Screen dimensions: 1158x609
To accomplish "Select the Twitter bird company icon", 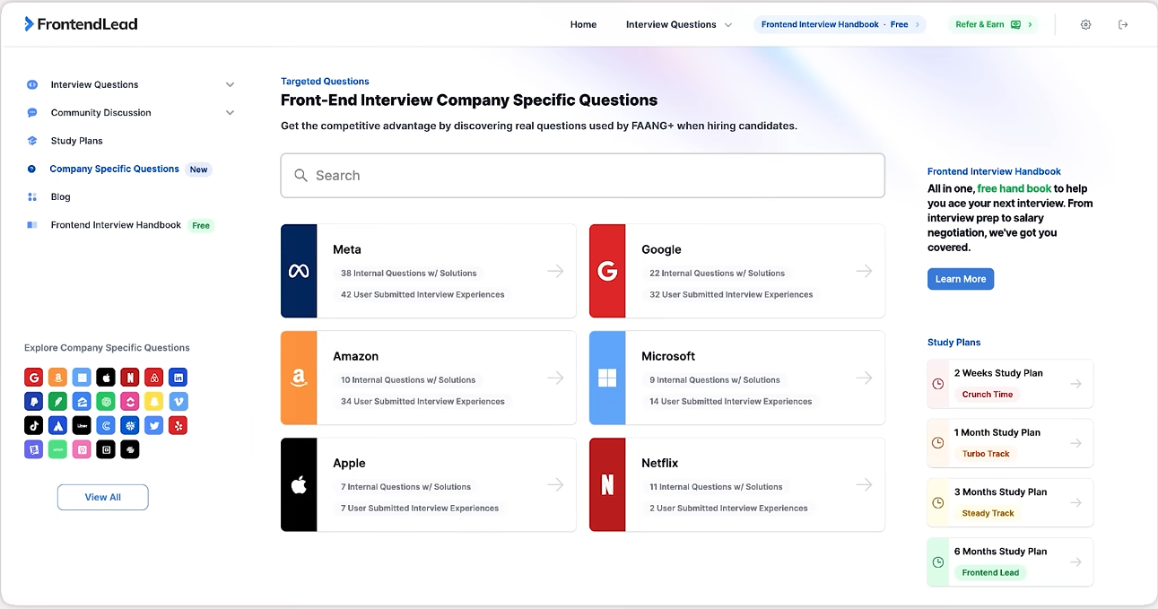I will coord(154,425).
